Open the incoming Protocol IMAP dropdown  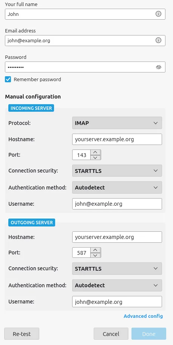[x=117, y=123]
